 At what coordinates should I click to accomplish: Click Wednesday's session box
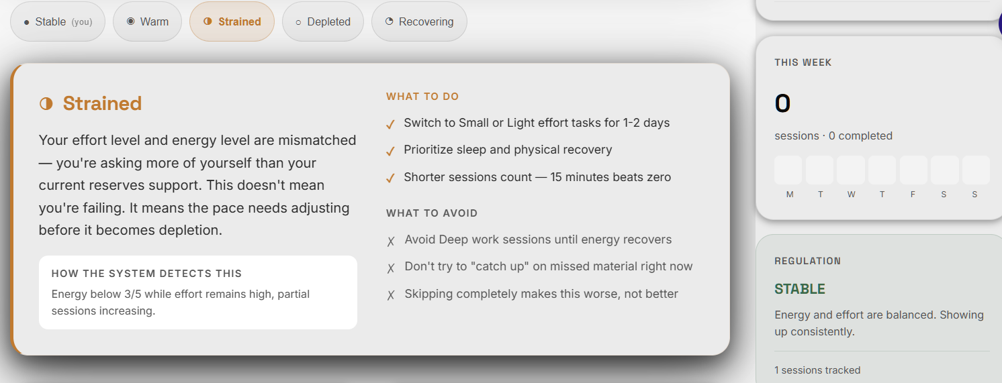tap(851, 170)
